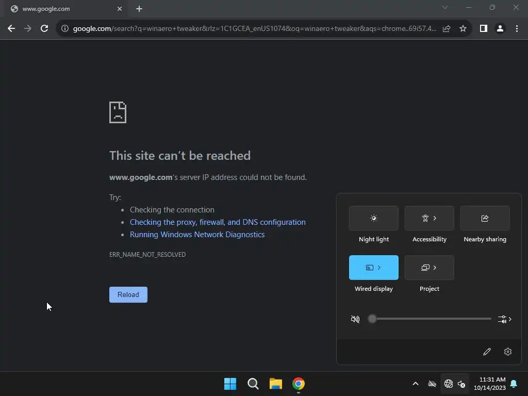
Task: Open all settings via gear icon
Action: pyautogui.click(x=508, y=352)
